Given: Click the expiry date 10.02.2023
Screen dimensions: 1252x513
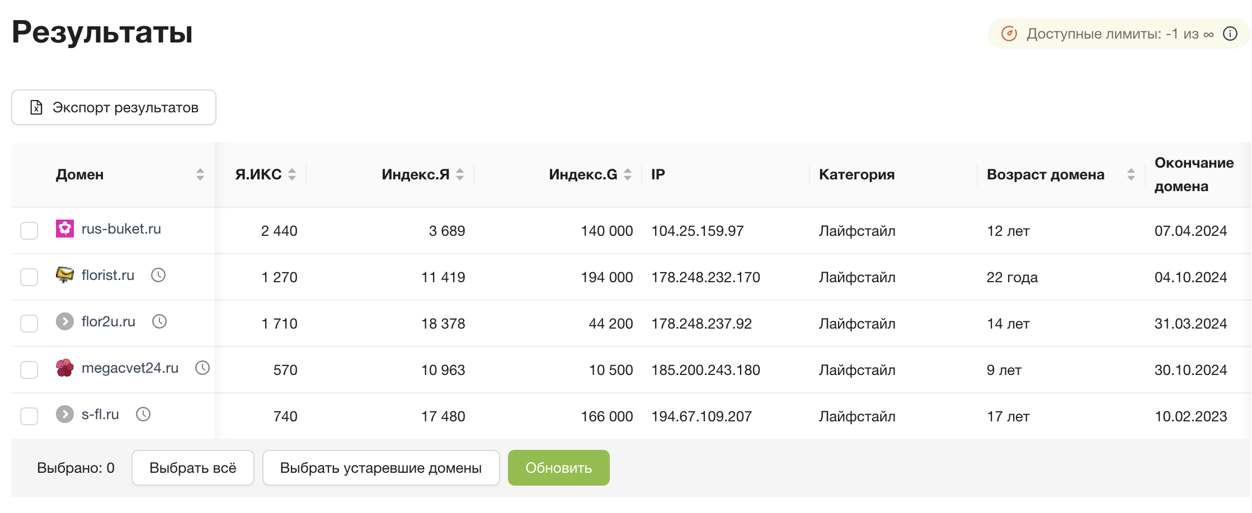Looking at the screenshot, I should pos(1191,416).
